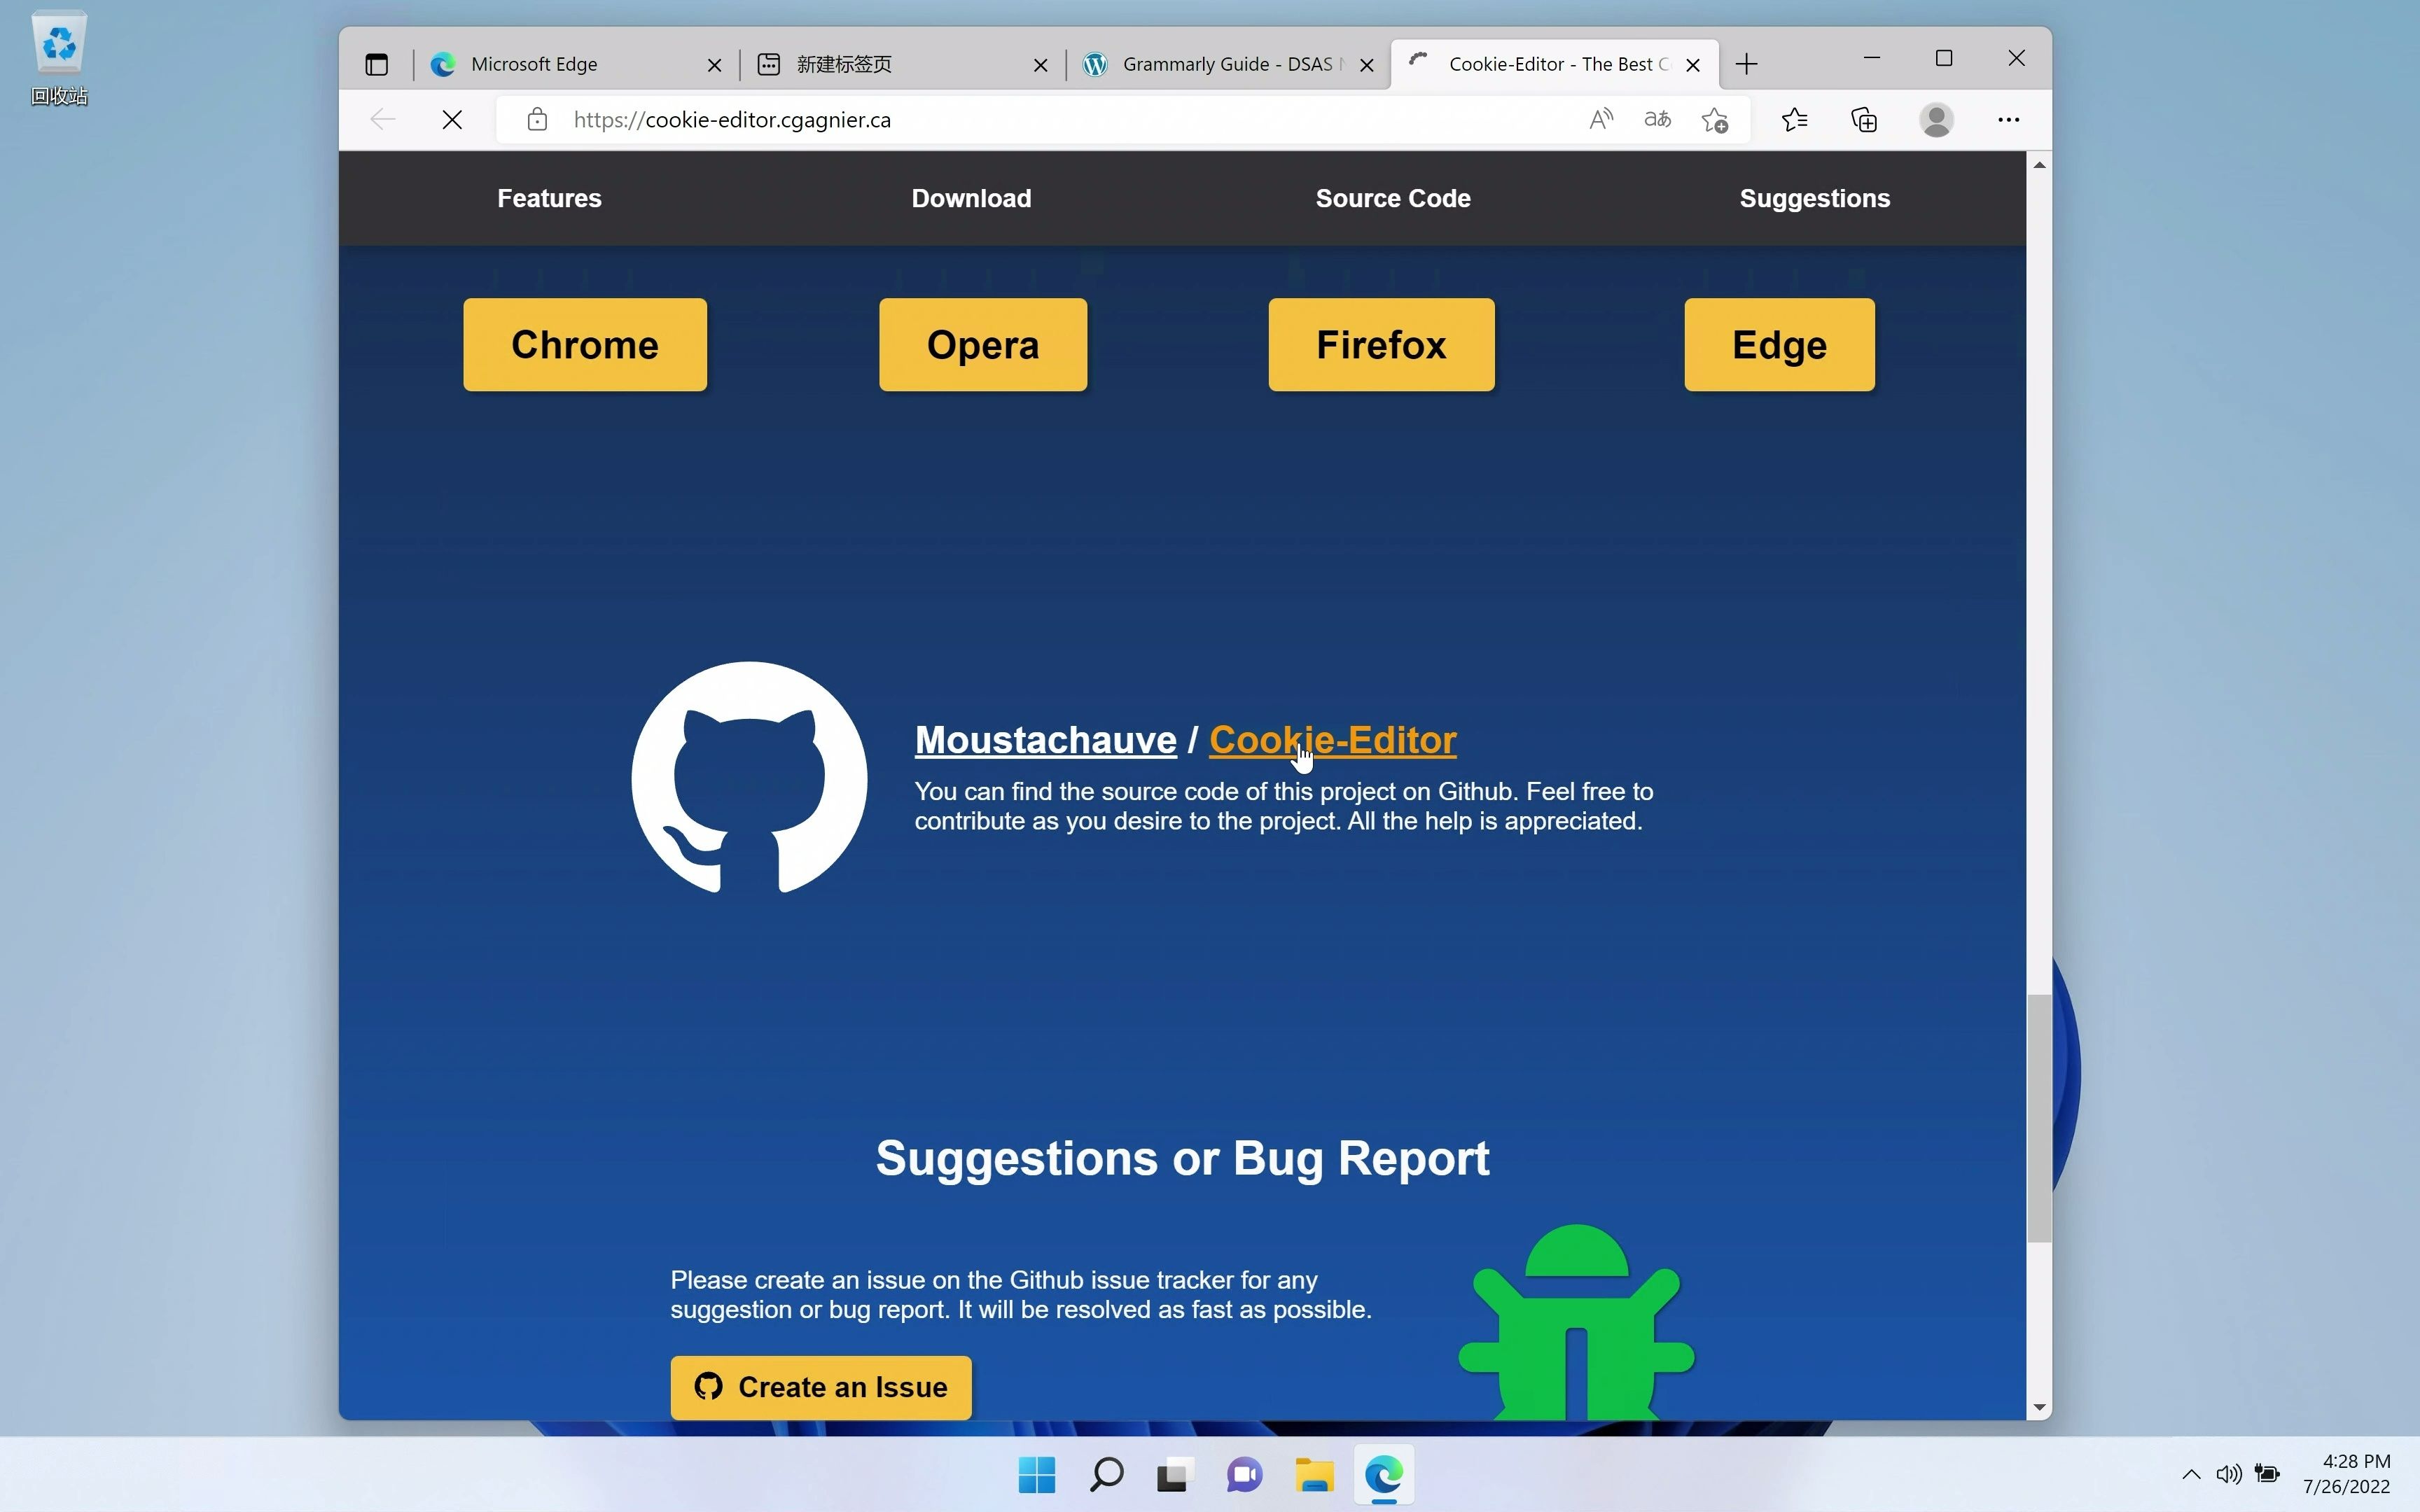Open the battery status tray icon
This screenshot has width=2420, height=1512.
coord(2267,1474)
